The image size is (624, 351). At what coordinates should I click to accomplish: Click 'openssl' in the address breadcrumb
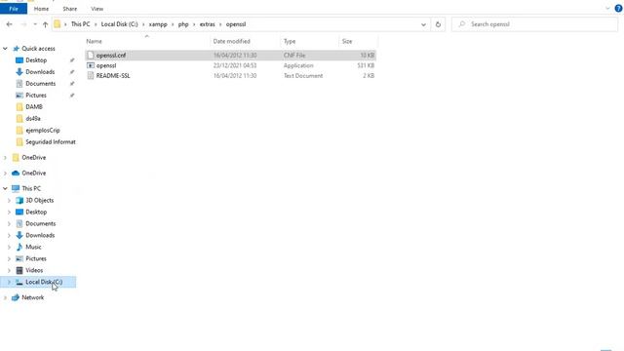coord(236,24)
